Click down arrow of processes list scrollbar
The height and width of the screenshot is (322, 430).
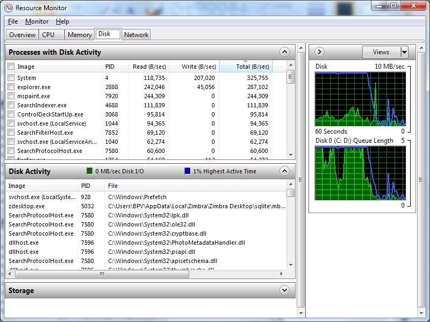click(291, 155)
